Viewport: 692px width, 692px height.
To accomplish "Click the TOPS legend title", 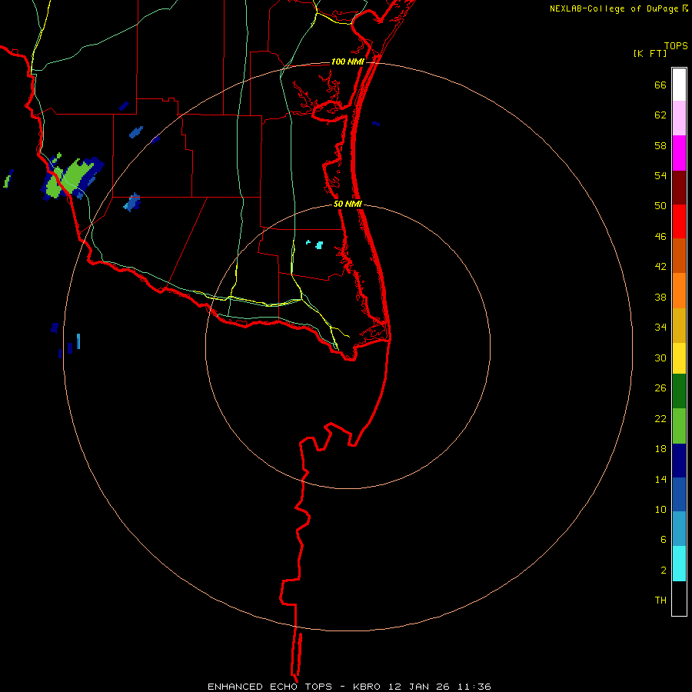I will click(676, 45).
